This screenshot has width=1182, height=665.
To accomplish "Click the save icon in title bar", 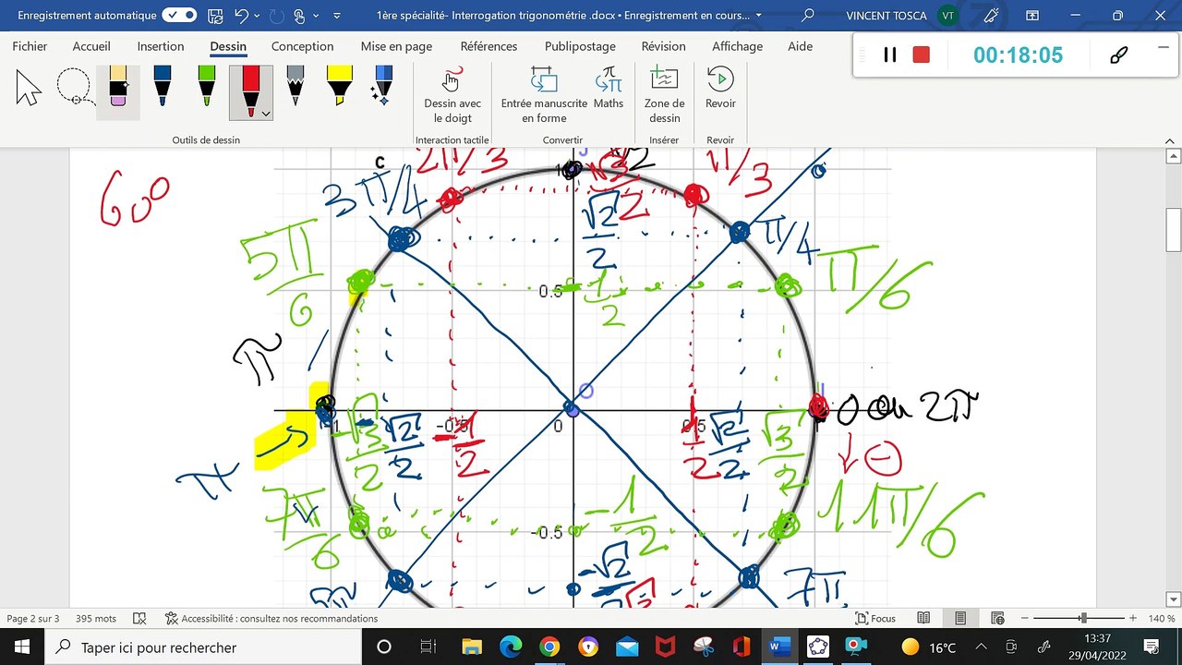I will click(x=215, y=16).
